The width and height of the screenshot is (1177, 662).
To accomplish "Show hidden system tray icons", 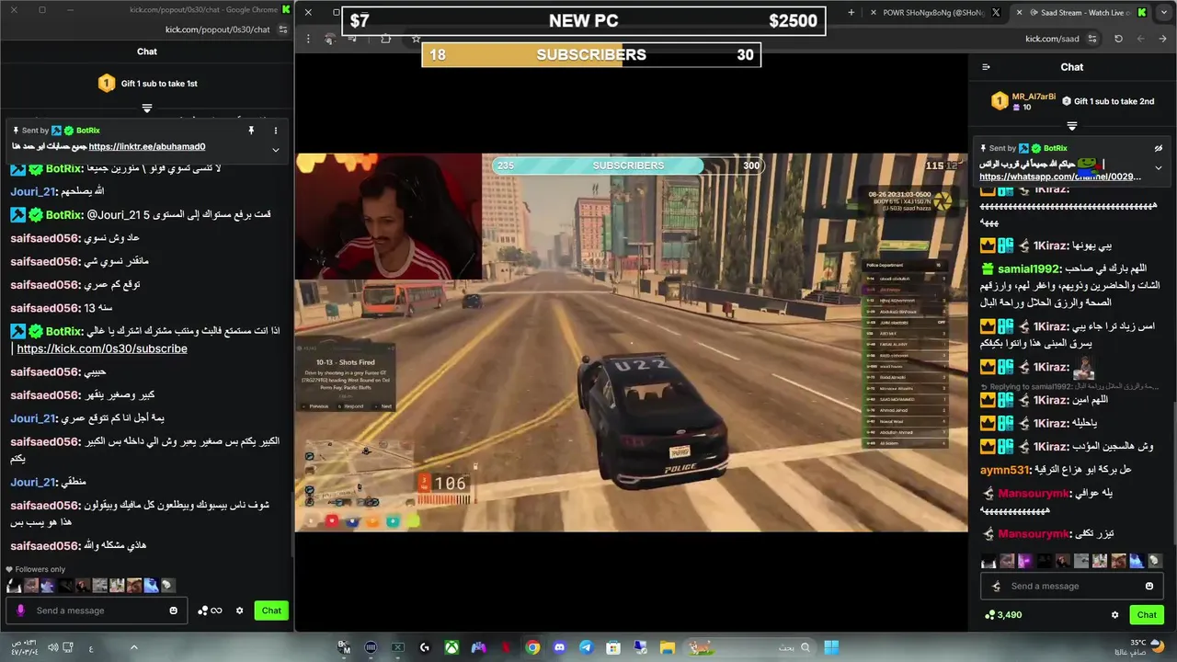I will (x=133, y=647).
